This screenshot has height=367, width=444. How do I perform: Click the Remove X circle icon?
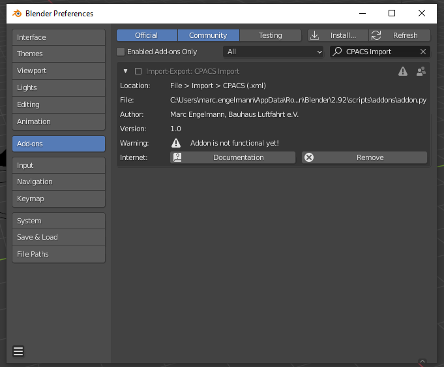point(309,157)
